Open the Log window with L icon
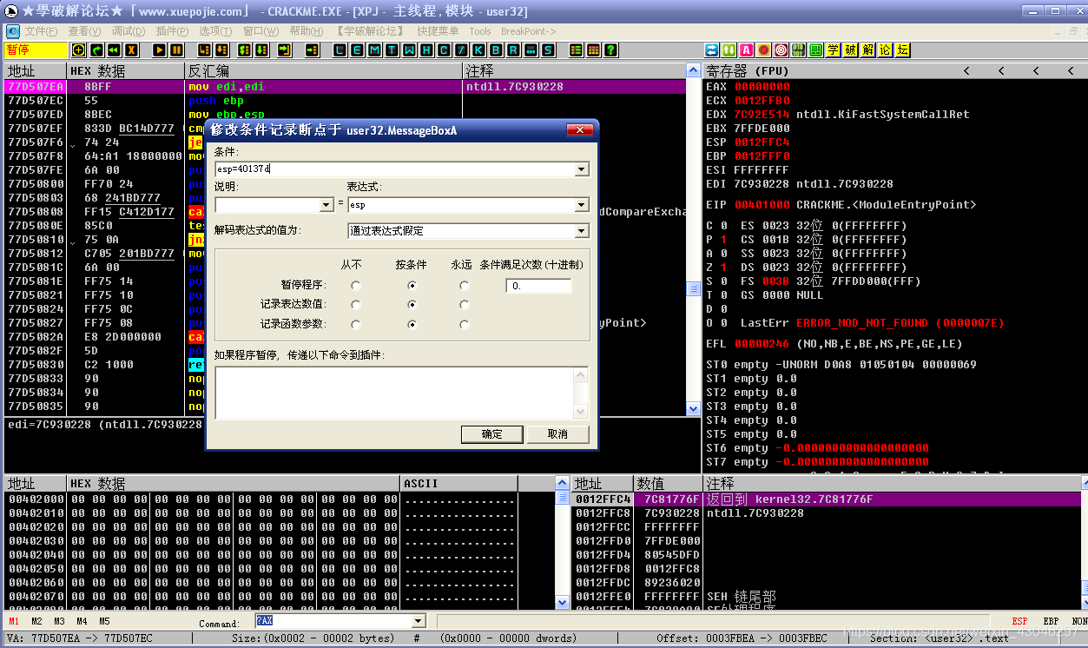 pyautogui.click(x=340, y=50)
